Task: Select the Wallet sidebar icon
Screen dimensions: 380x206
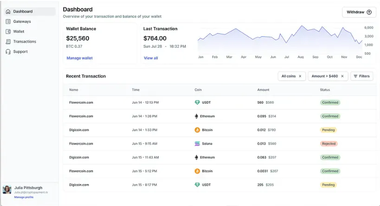Action: point(8,32)
